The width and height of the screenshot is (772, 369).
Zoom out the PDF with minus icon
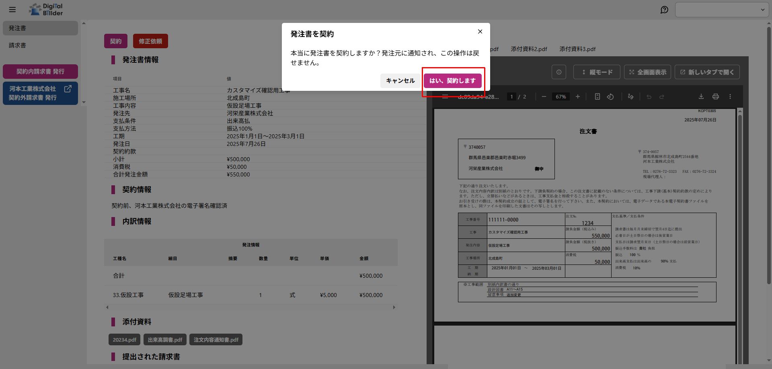[544, 96]
